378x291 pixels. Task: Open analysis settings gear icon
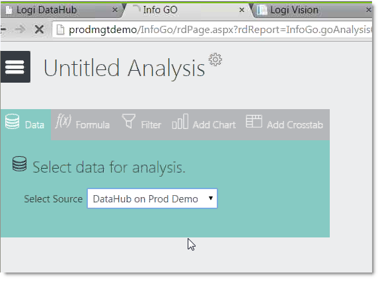215,60
